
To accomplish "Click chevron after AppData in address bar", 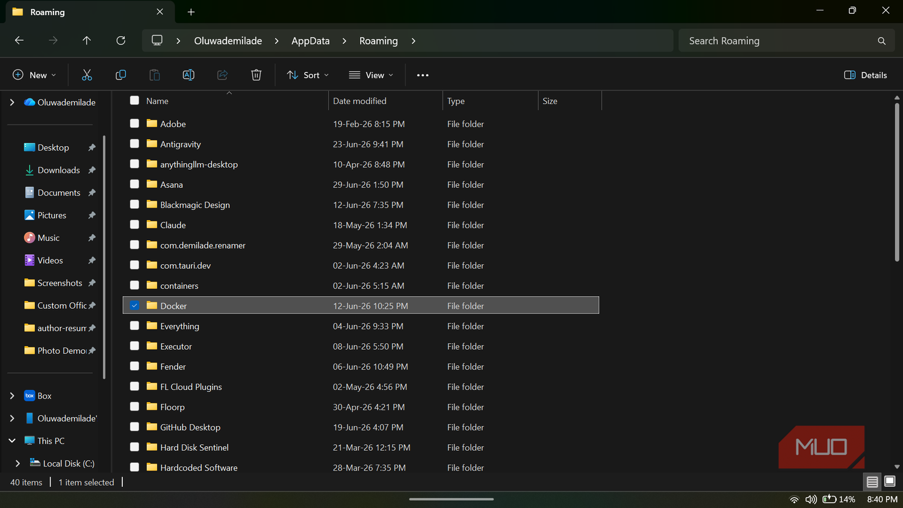I will [x=344, y=41].
